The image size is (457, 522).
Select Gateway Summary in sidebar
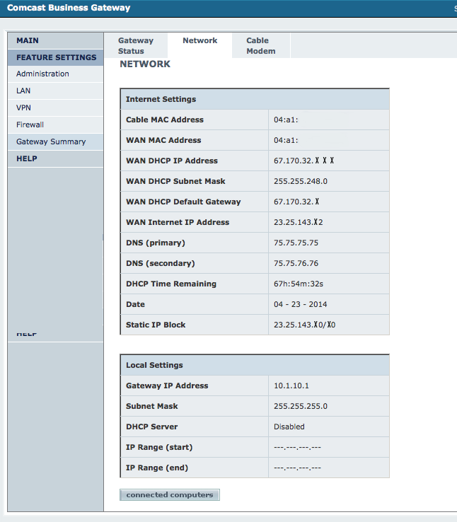[55, 142]
